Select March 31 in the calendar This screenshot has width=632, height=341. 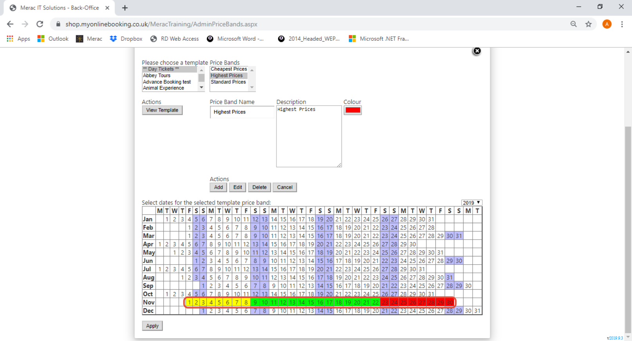click(x=459, y=236)
